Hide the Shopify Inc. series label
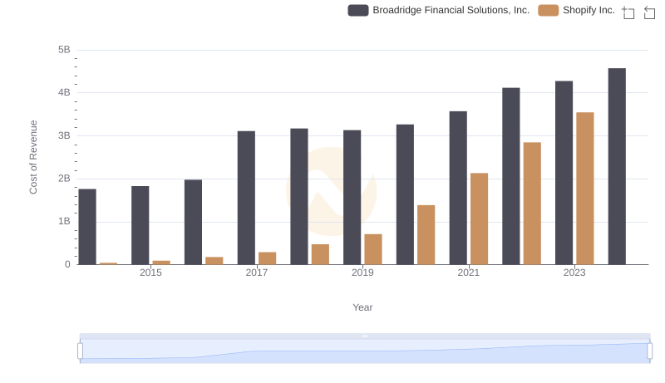 (589, 10)
